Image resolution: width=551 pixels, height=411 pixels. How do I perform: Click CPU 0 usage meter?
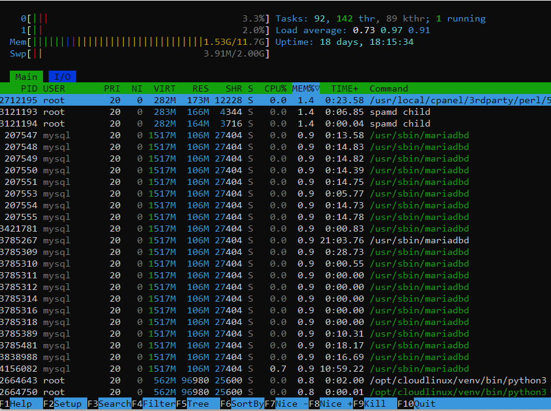coord(145,18)
